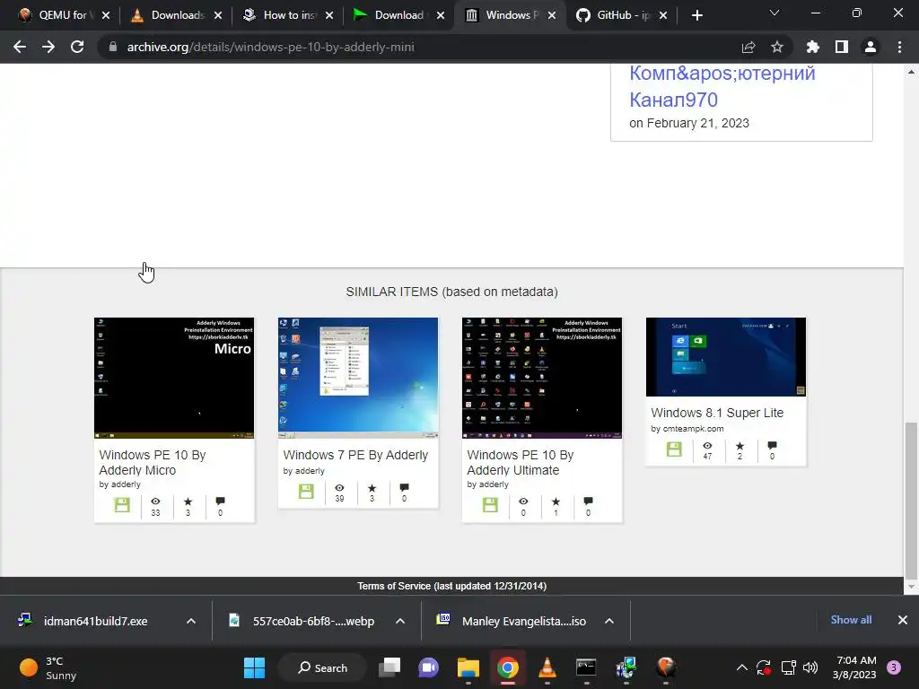
Task: Close the GitHub tab
Action: coord(663,15)
